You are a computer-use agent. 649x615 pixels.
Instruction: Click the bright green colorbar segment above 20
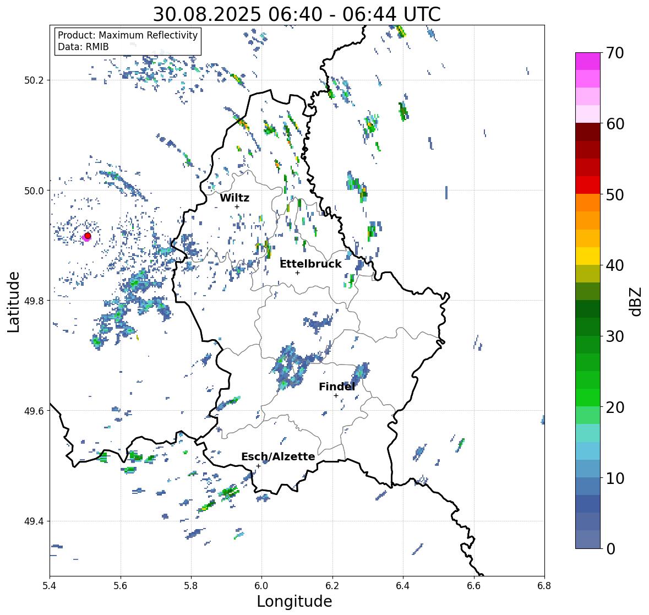(x=588, y=398)
